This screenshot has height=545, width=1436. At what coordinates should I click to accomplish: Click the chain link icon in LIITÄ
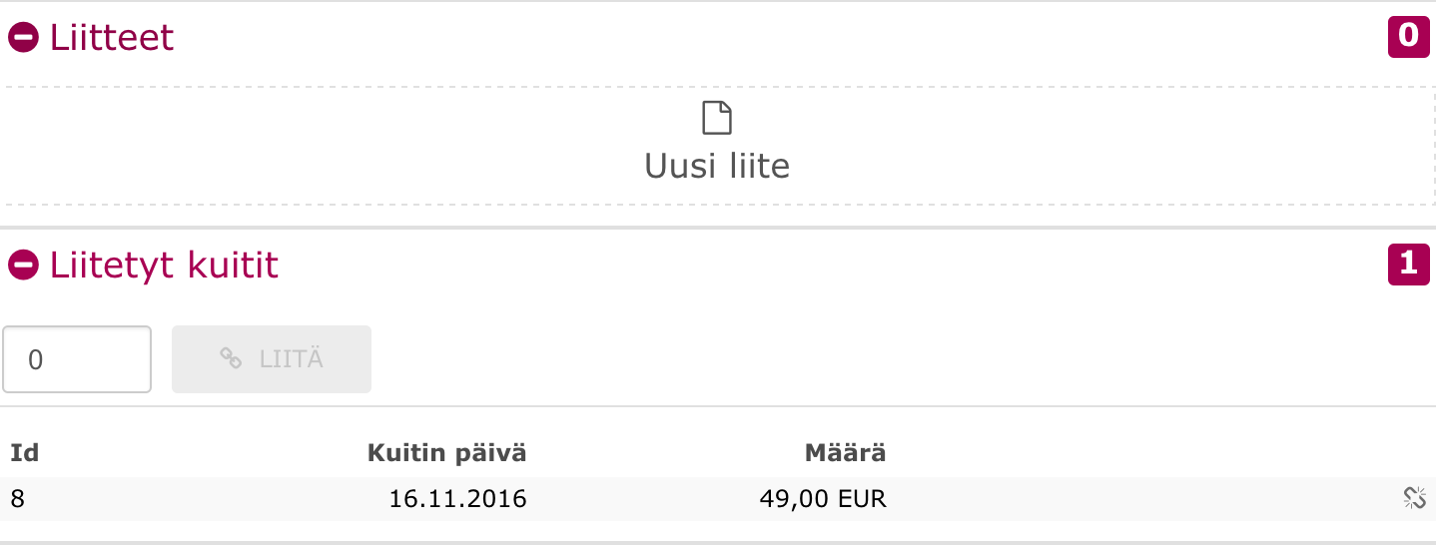(231, 359)
